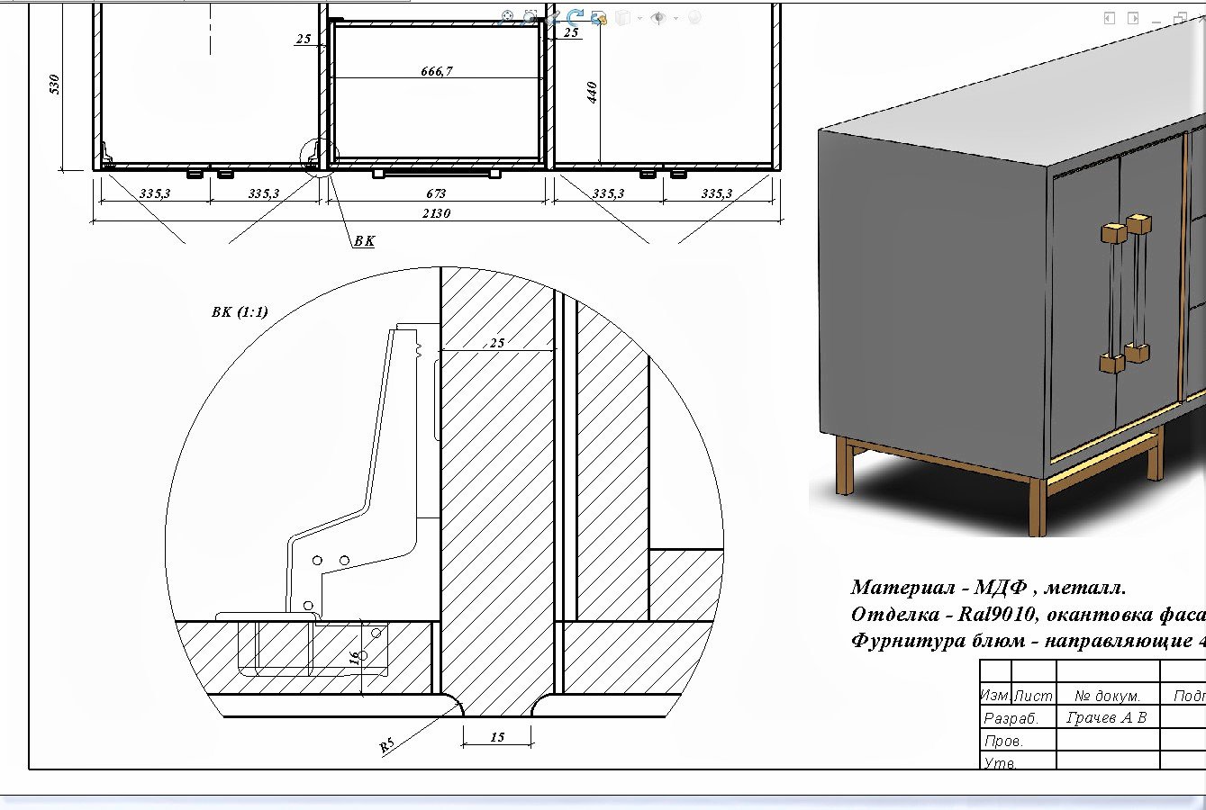Select the 16 dimension in detail view
This screenshot has width=1206, height=810.
354,657
